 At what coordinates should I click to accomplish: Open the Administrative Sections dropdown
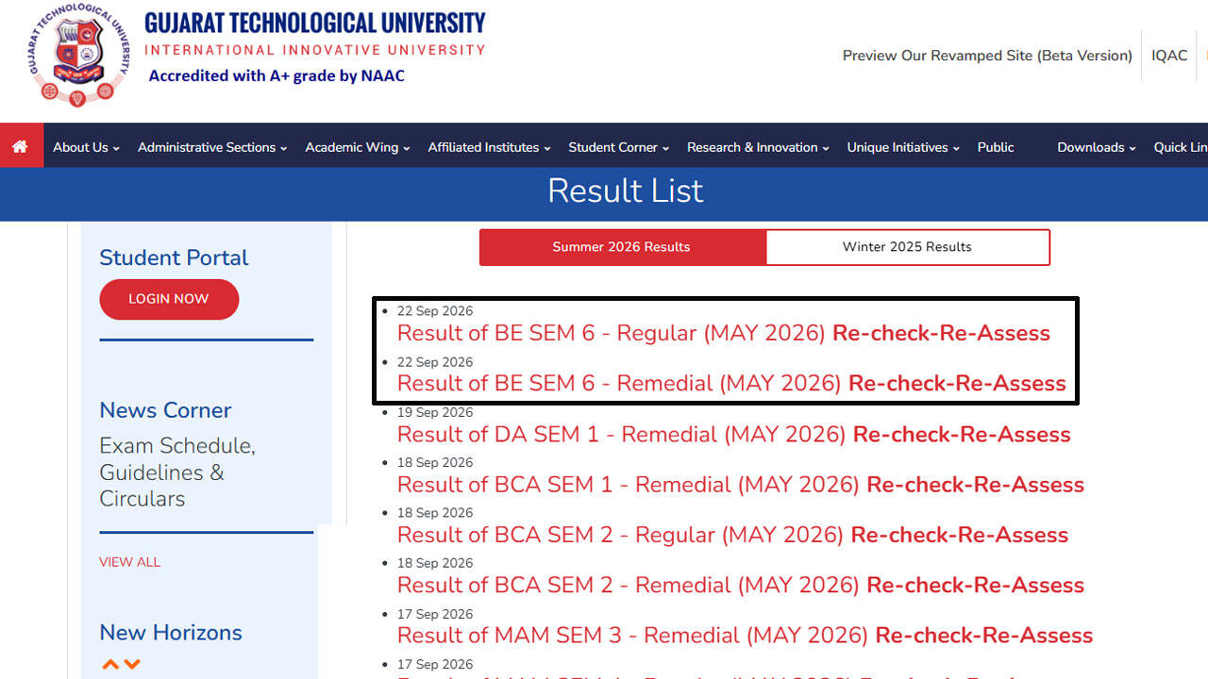point(212,147)
